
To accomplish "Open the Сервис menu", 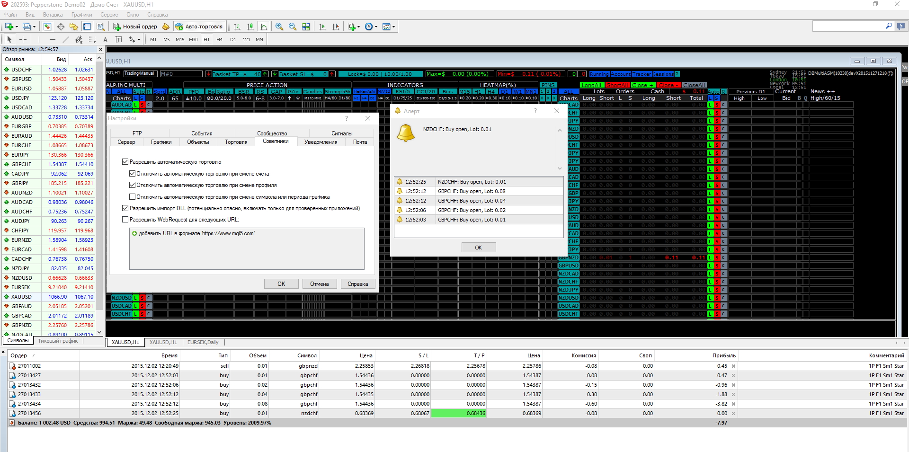I will coord(109,15).
